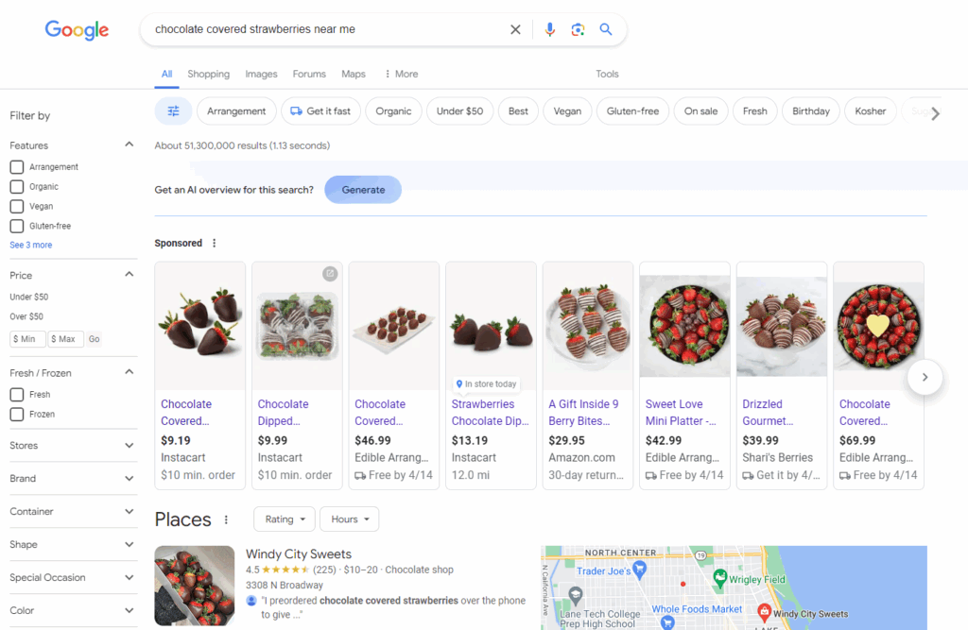Click the $ Min price input field
This screenshot has height=630, width=968.
tap(27, 339)
